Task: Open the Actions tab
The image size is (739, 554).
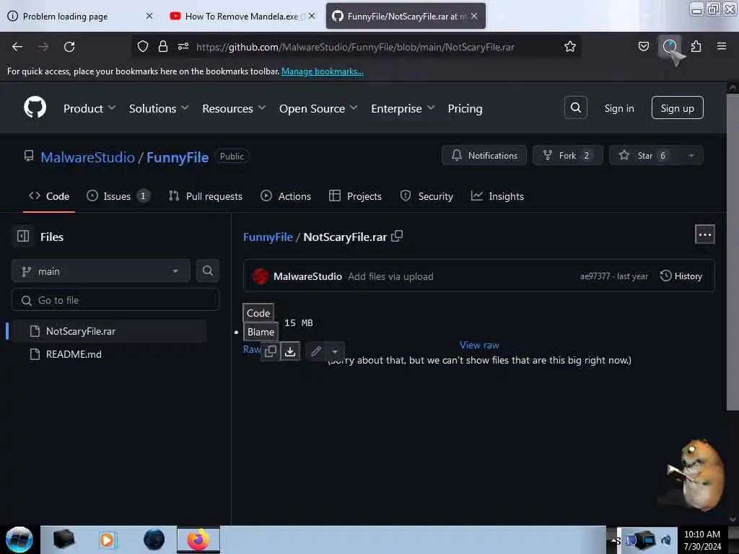Action: click(x=286, y=196)
